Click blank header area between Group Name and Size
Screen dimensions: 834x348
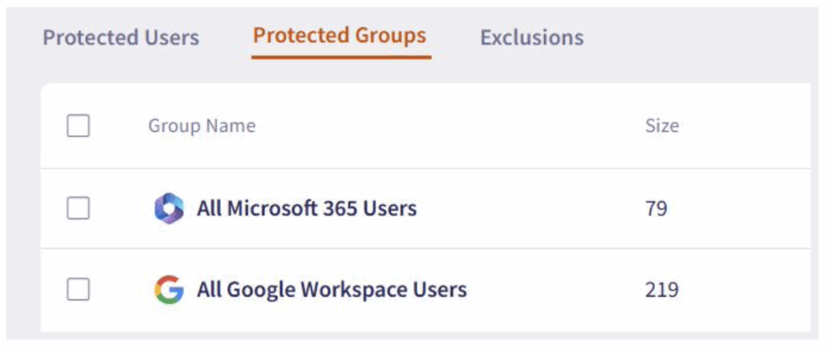point(450,126)
